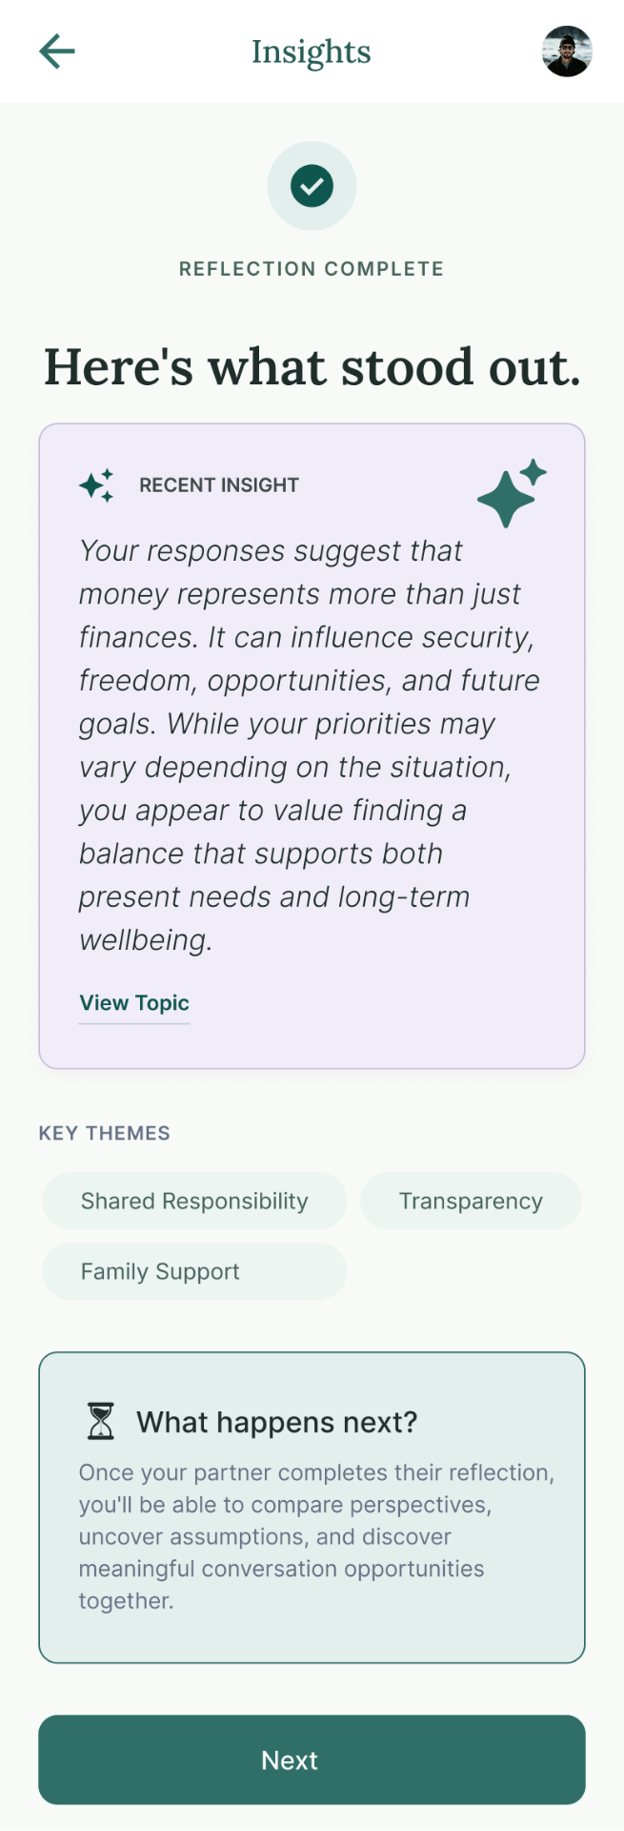Click the Key Themes section label
624x1831 pixels.
(x=105, y=1133)
